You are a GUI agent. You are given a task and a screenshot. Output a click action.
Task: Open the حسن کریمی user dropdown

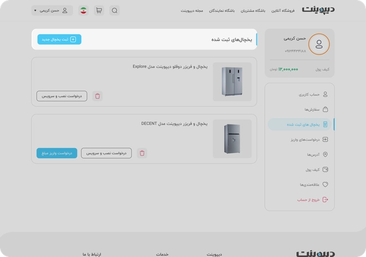point(52,10)
